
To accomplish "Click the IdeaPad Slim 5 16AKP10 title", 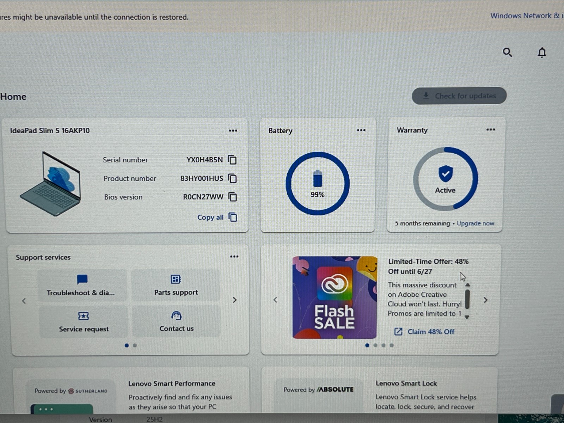I will 50,130.
